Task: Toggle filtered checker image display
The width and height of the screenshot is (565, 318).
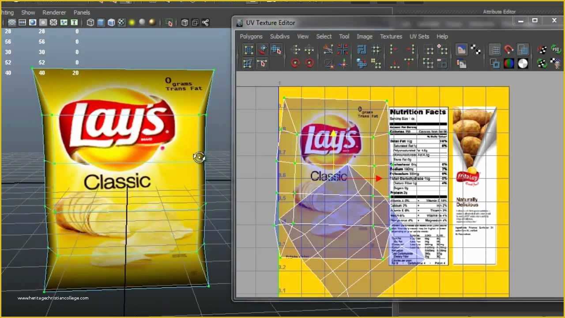Action: (x=475, y=49)
